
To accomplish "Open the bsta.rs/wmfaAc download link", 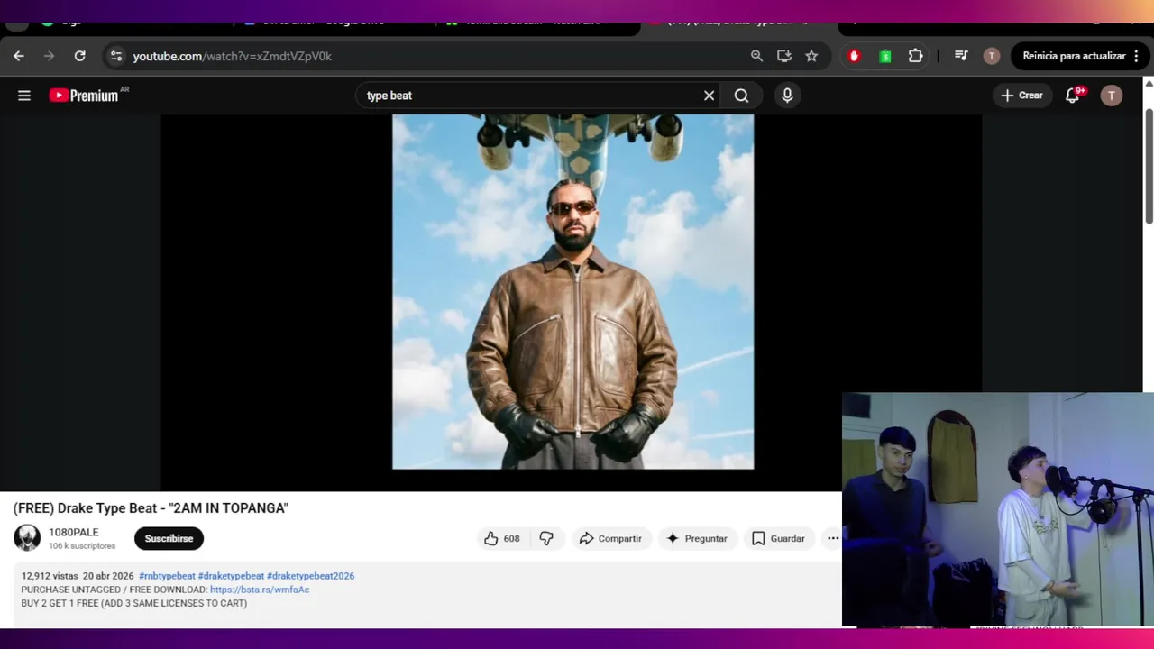I will 260,590.
